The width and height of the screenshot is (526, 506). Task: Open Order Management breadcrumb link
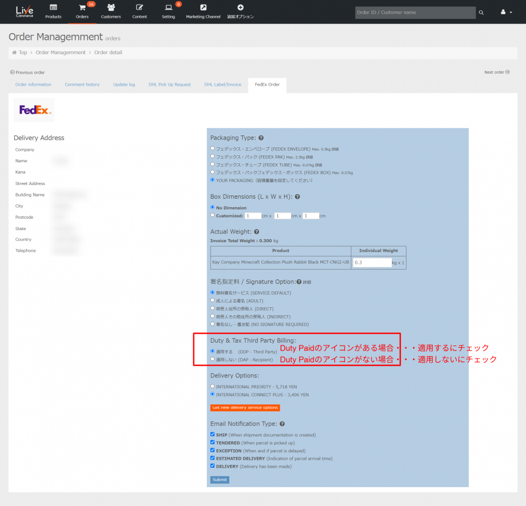pos(61,53)
